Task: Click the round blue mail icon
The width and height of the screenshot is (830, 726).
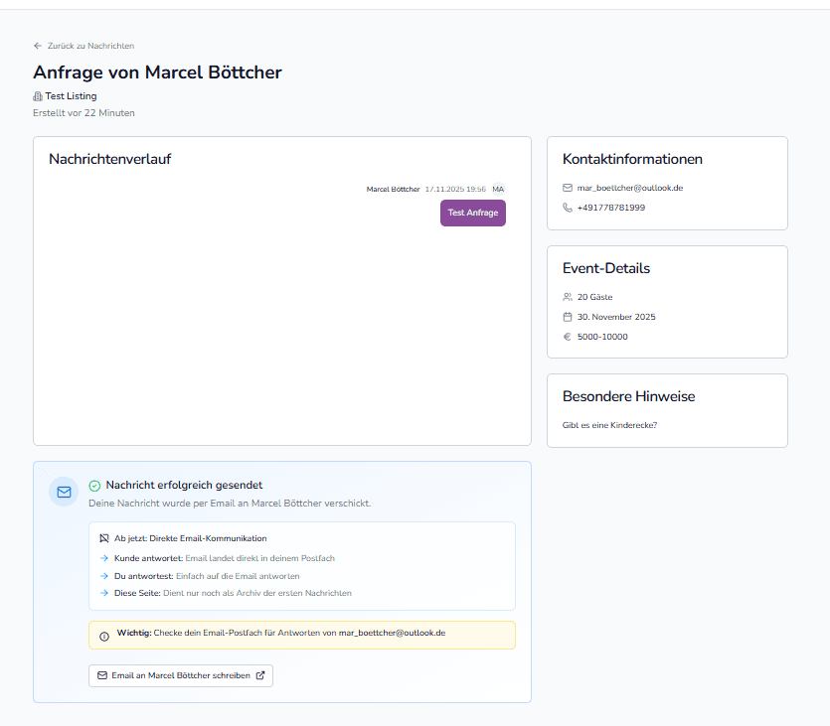Action: pos(64,492)
